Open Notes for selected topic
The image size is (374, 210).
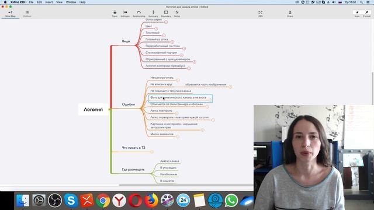[176, 14]
